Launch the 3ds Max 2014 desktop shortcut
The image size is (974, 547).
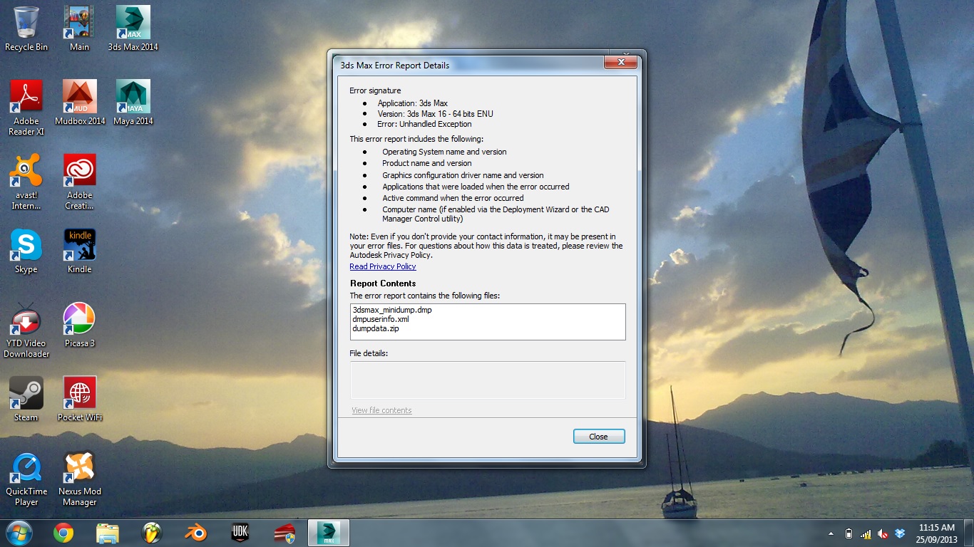coord(133,28)
